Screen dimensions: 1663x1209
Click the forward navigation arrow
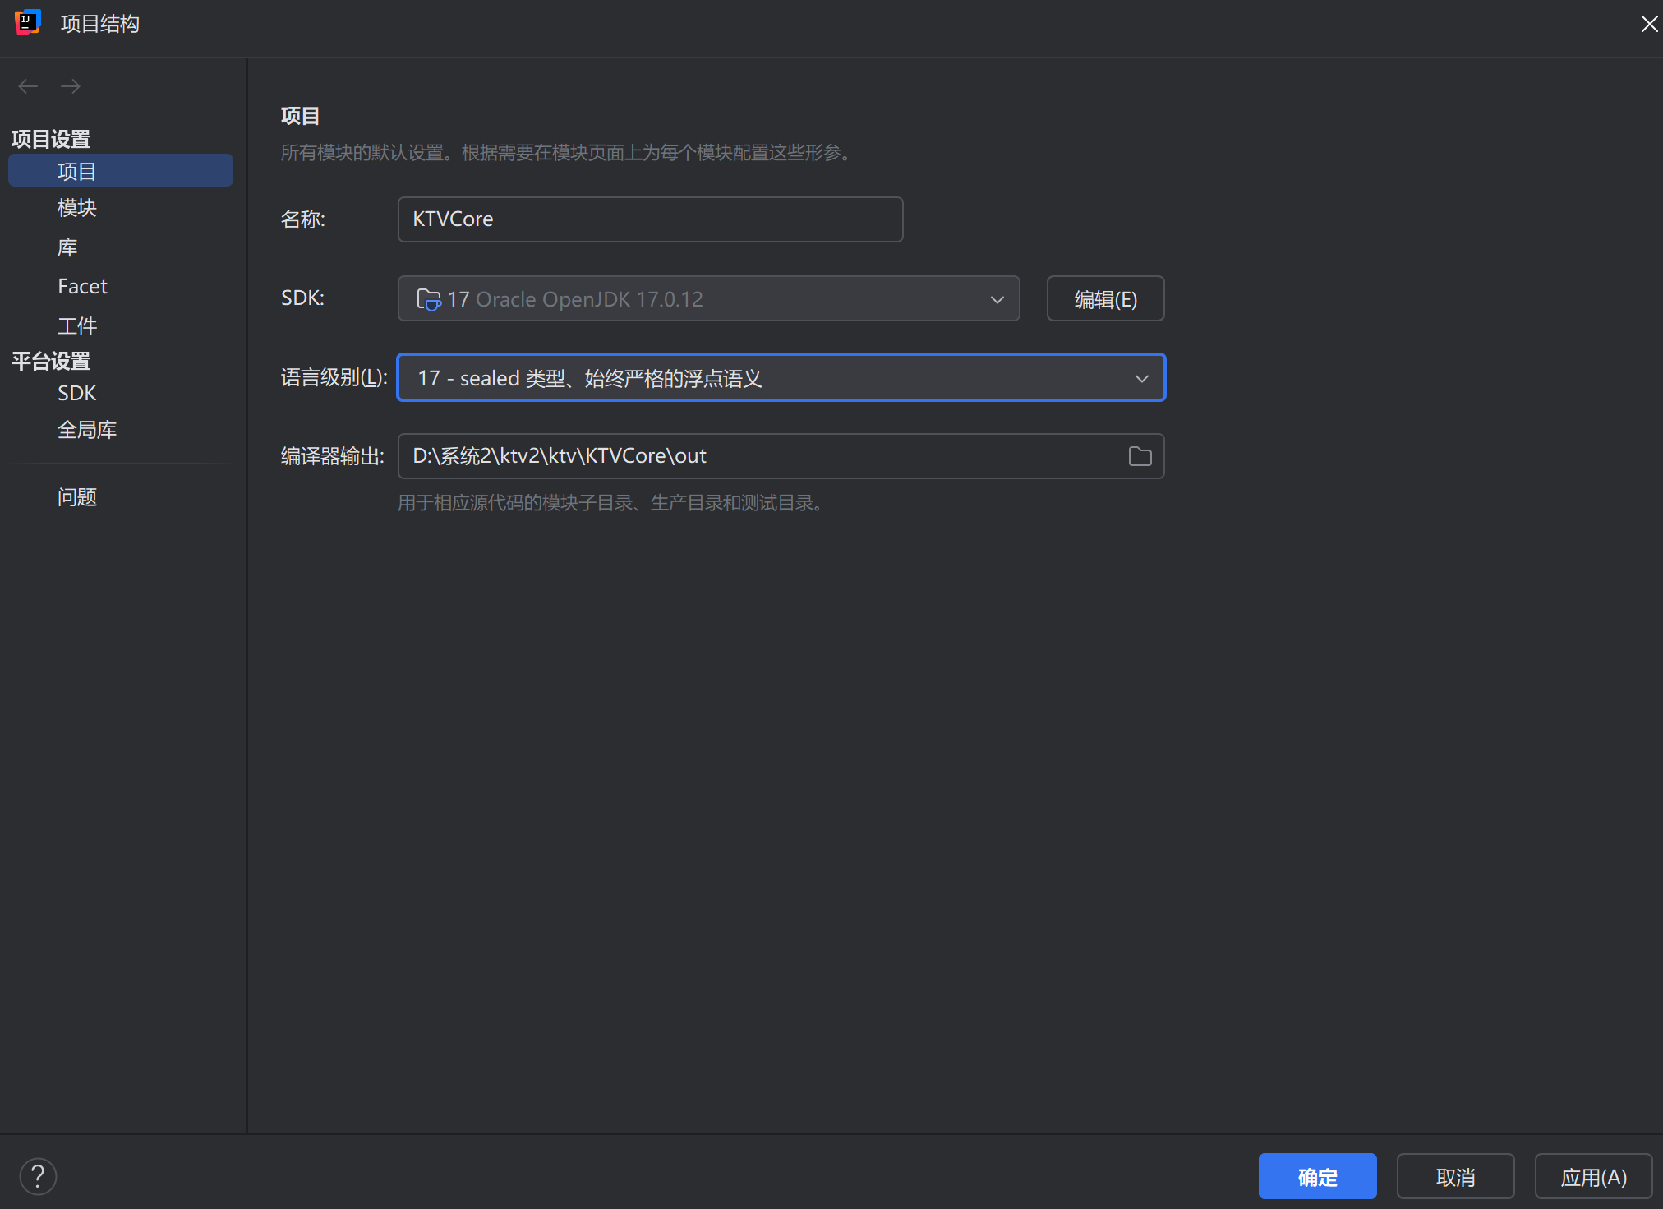click(71, 86)
